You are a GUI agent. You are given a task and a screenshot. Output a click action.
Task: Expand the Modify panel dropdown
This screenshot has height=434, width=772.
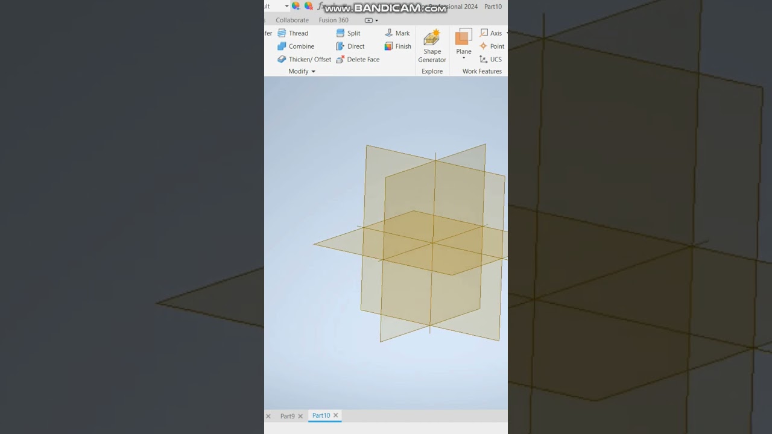click(x=302, y=71)
